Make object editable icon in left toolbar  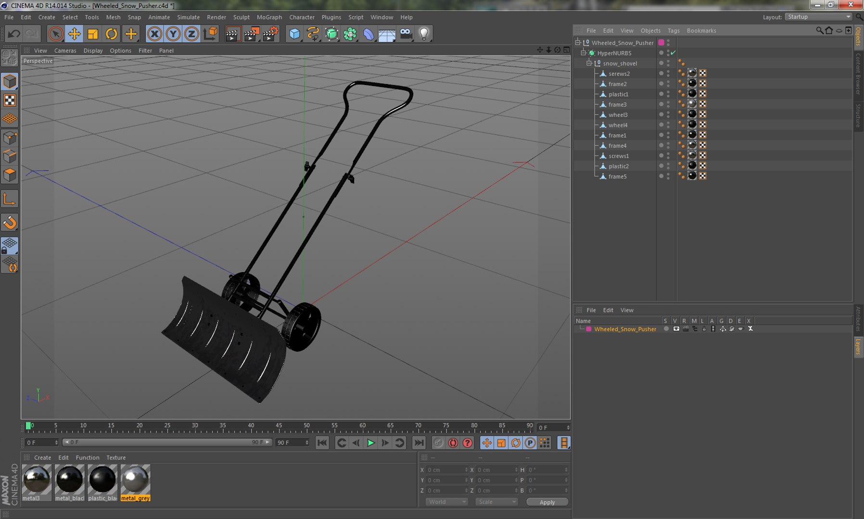tap(10, 58)
